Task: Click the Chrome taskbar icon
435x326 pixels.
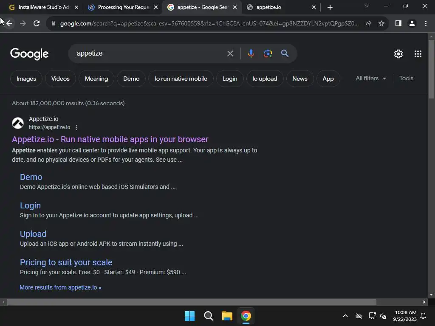Action: (246, 316)
